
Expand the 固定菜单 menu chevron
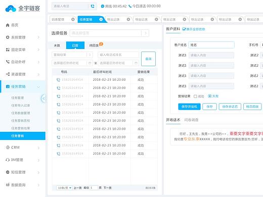pyautogui.click(x=38, y=50)
